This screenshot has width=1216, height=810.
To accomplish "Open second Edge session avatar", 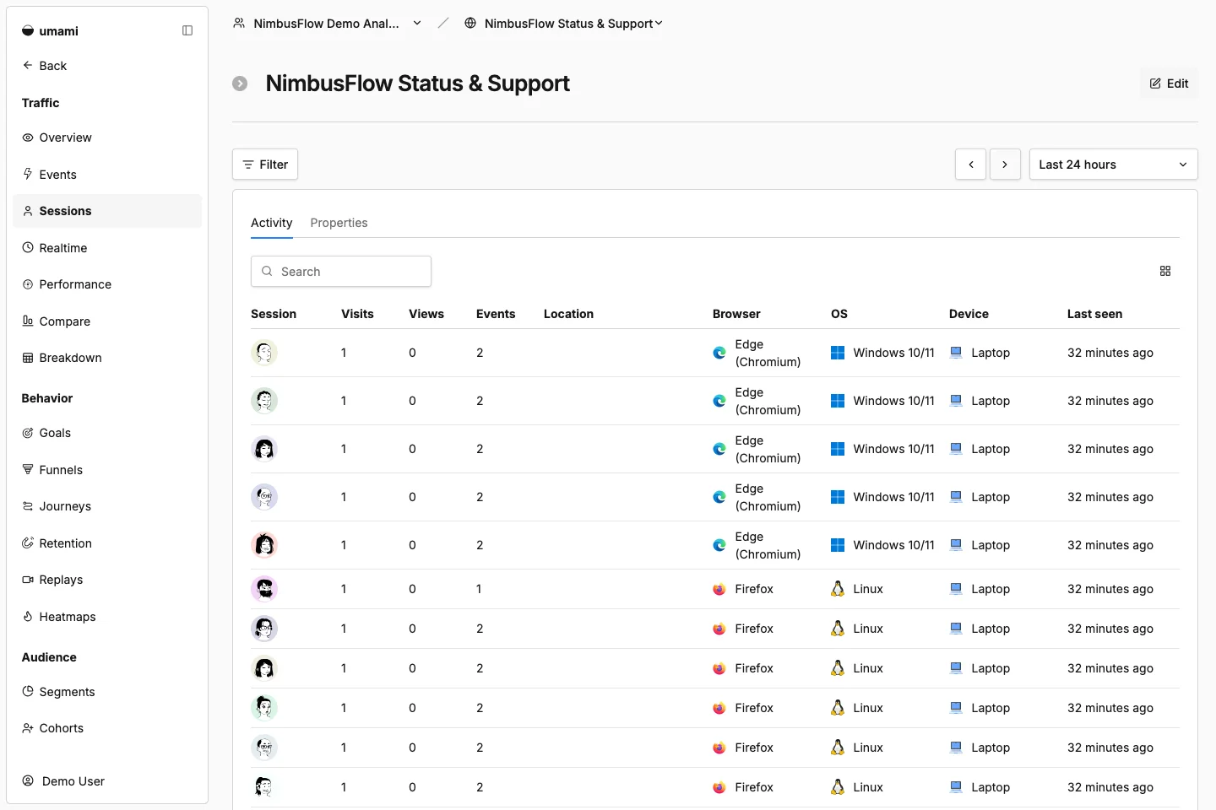I will (x=264, y=401).
